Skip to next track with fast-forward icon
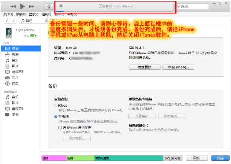The width and height of the screenshot is (231, 164). click(31, 7)
